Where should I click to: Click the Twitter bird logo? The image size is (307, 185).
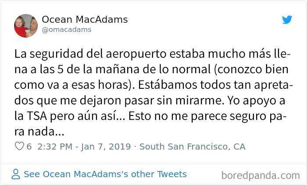(287, 20)
